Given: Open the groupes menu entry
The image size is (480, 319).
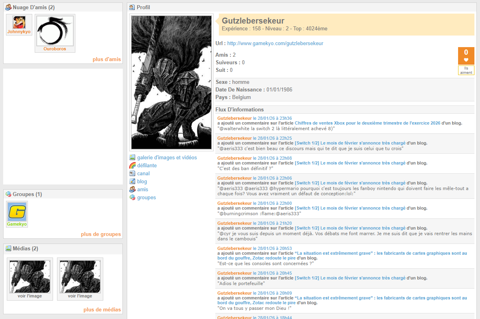Looking at the screenshot, I should [x=146, y=198].
